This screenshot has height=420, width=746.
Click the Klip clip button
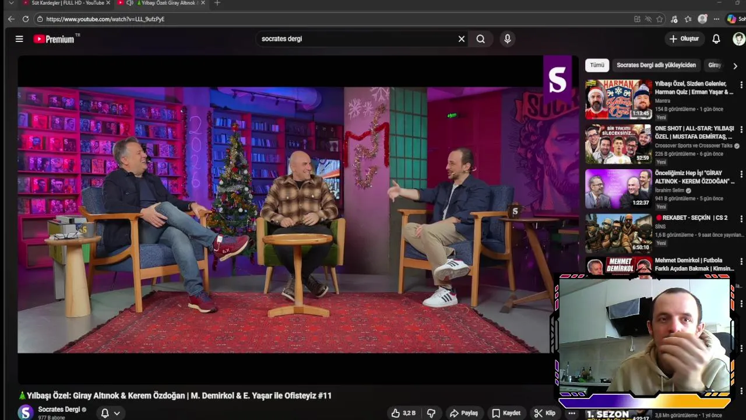point(545,413)
